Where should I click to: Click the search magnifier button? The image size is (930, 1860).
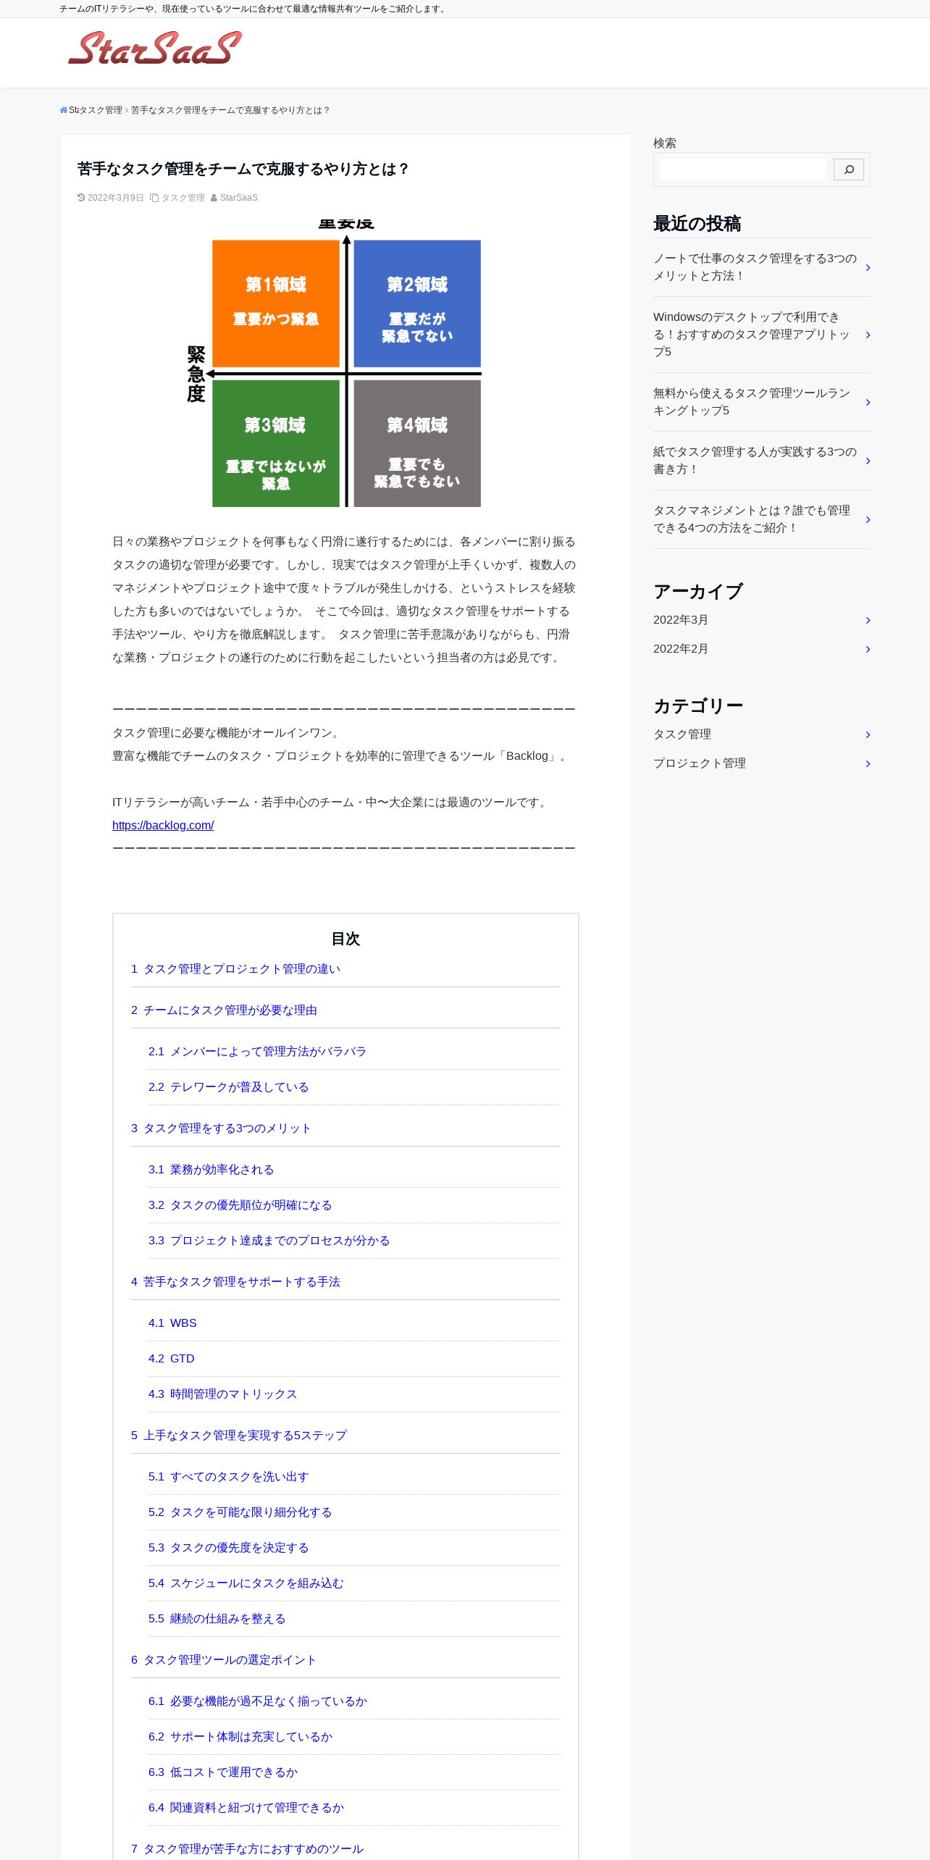(848, 169)
